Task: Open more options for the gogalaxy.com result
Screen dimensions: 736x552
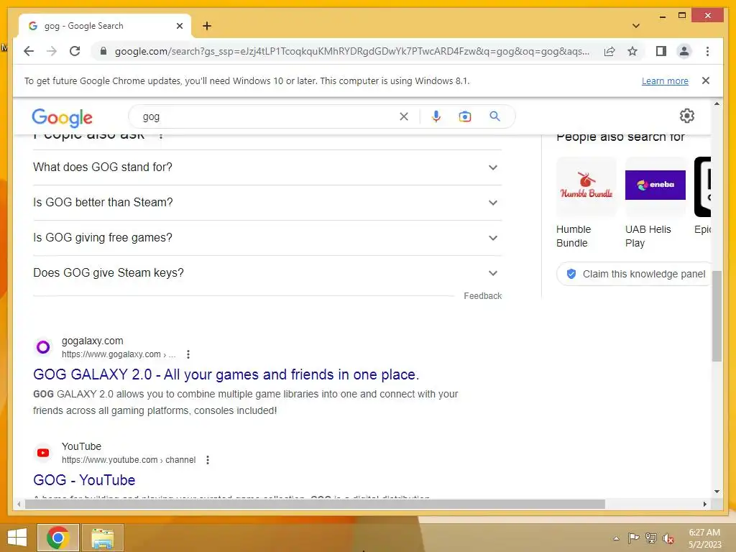Action: tap(188, 354)
